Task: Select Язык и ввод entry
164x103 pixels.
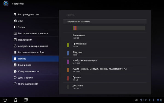Action: click(36, 65)
